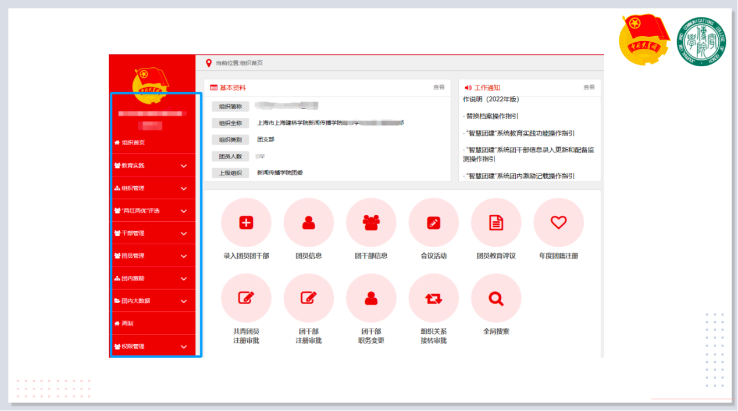This screenshot has width=738, height=411.
Task: Expand the 团员管理 chevron
Action: click(x=184, y=256)
